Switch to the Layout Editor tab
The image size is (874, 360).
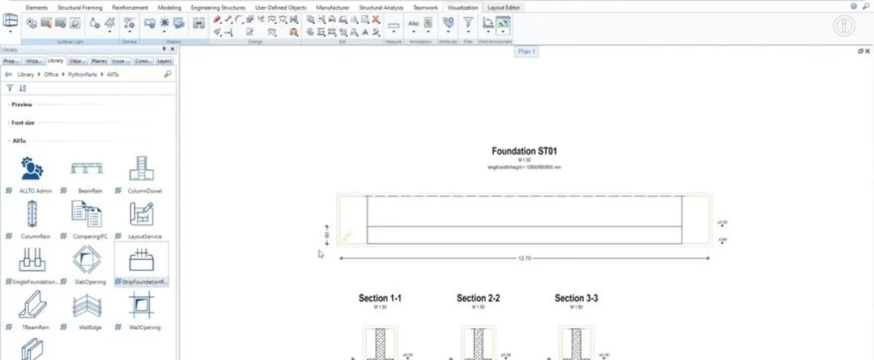click(503, 7)
